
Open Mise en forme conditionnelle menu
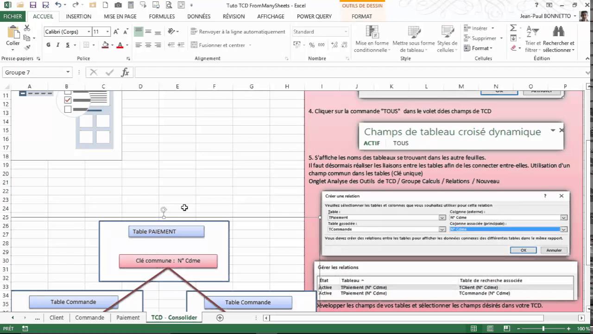[372, 39]
